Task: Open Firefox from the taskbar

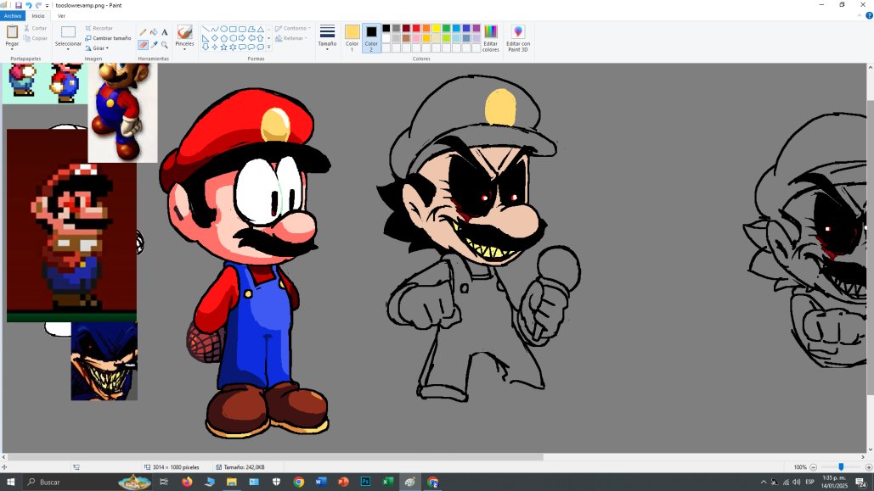Action: pyautogui.click(x=187, y=482)
